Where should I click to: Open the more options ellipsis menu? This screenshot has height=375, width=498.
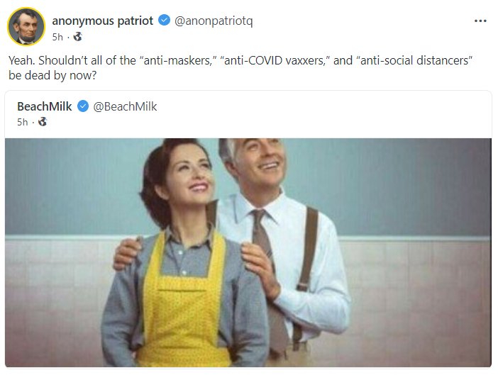pyautogui.click(x=480, y=21)
